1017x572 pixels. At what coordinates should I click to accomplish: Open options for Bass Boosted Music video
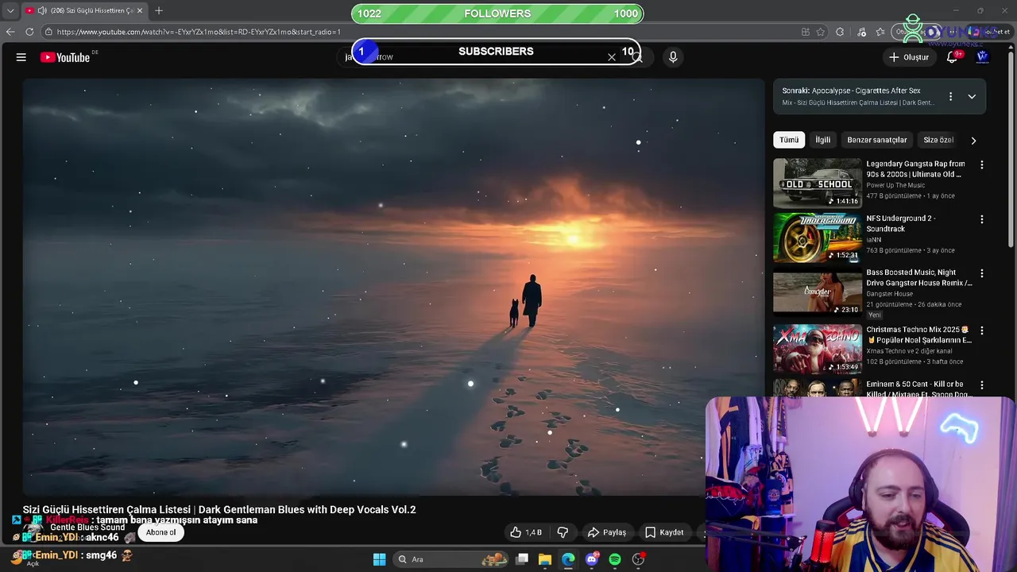[981, 273]
